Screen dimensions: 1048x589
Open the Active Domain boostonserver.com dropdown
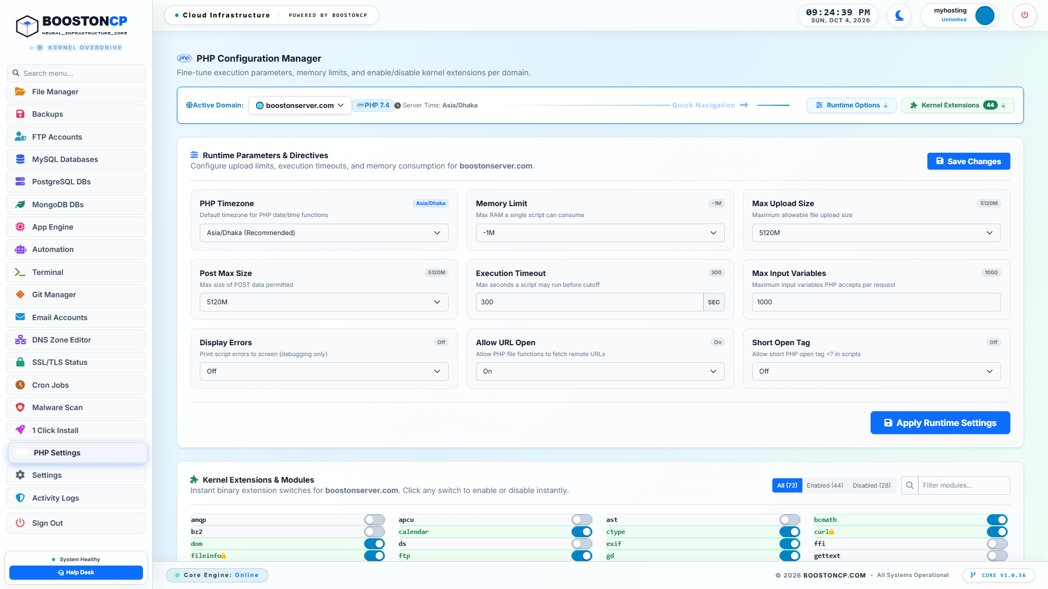[300, 105]
